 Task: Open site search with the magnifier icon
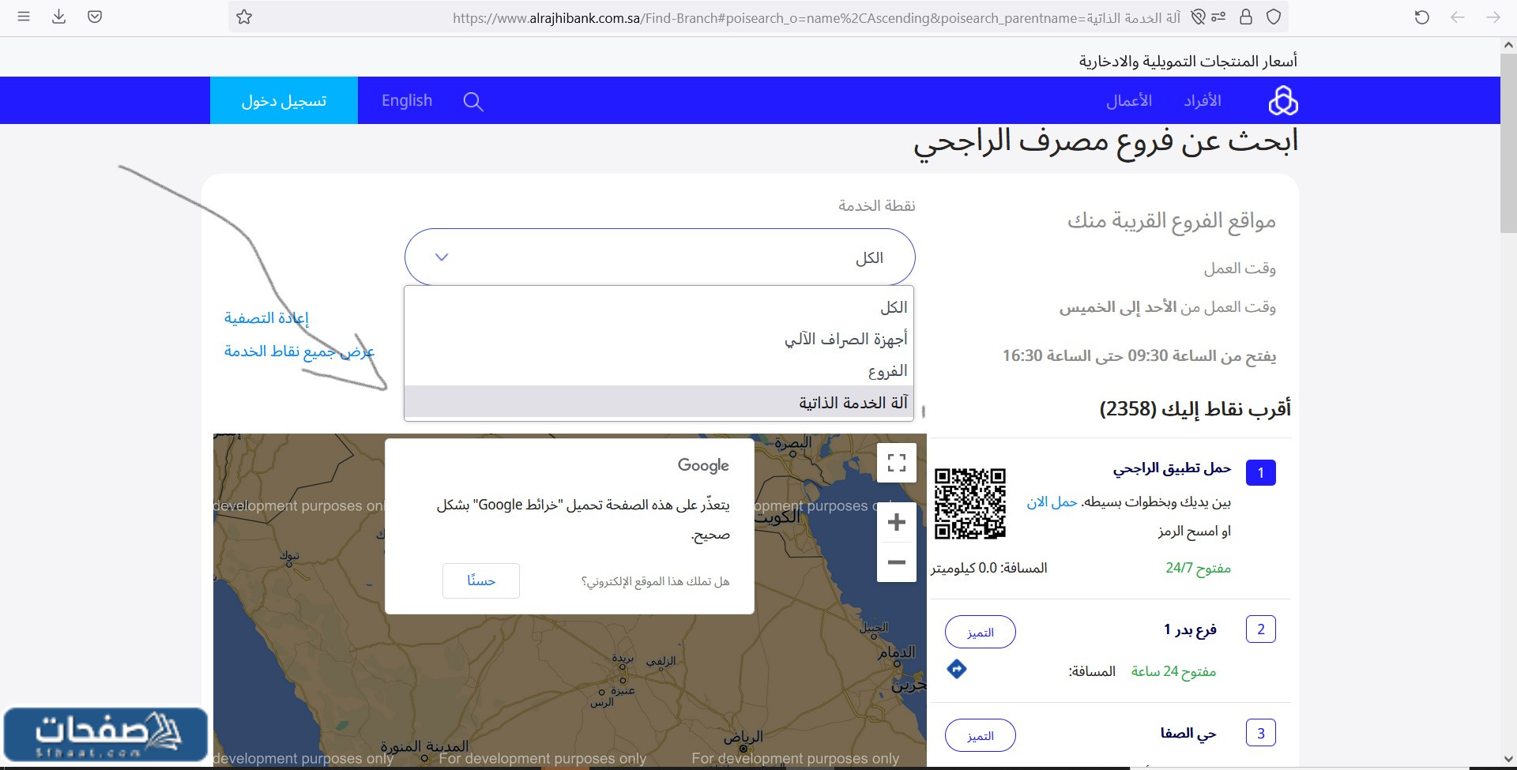[472, 100]
